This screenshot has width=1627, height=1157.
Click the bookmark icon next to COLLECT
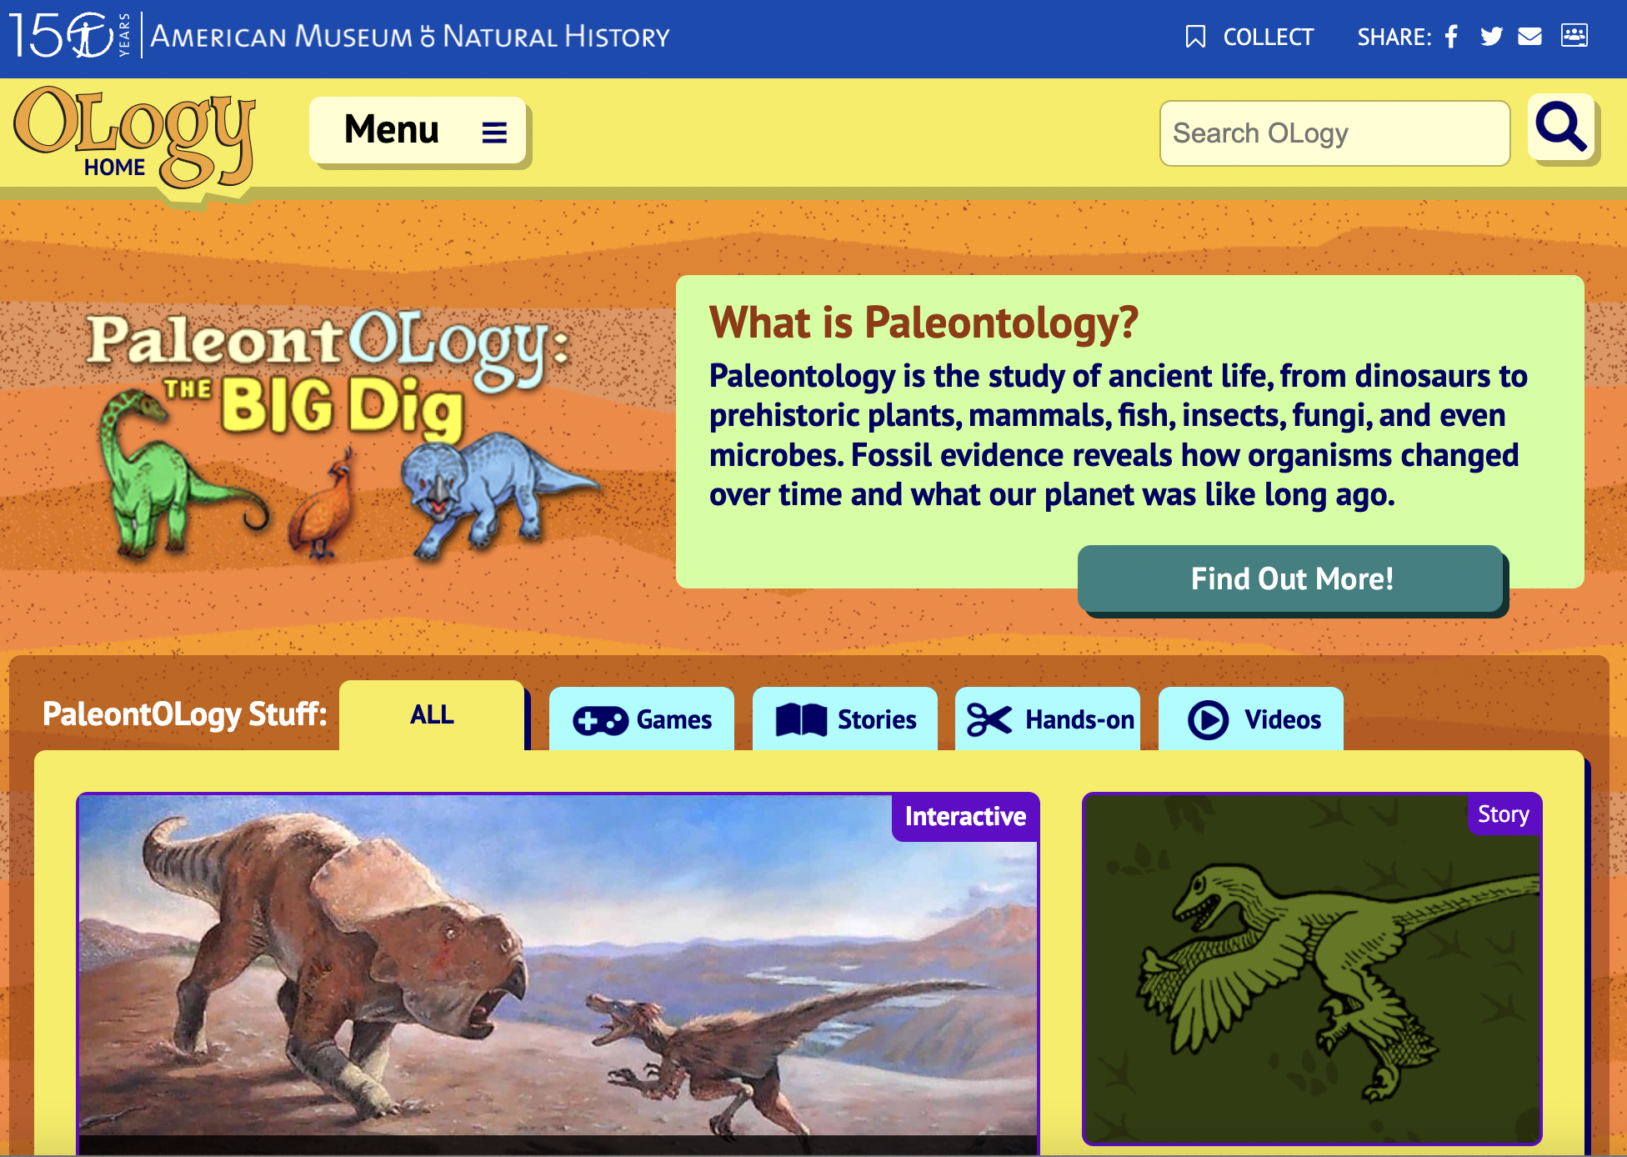1195,37
